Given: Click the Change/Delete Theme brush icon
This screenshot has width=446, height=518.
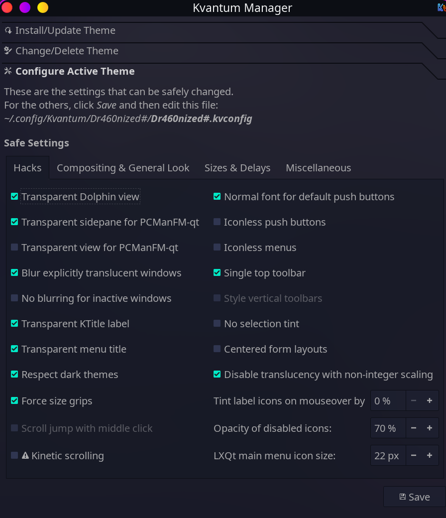Looking at the screenshot, I should pos(8,50).
